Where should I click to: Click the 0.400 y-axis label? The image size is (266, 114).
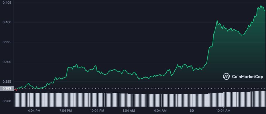(7, 23)
